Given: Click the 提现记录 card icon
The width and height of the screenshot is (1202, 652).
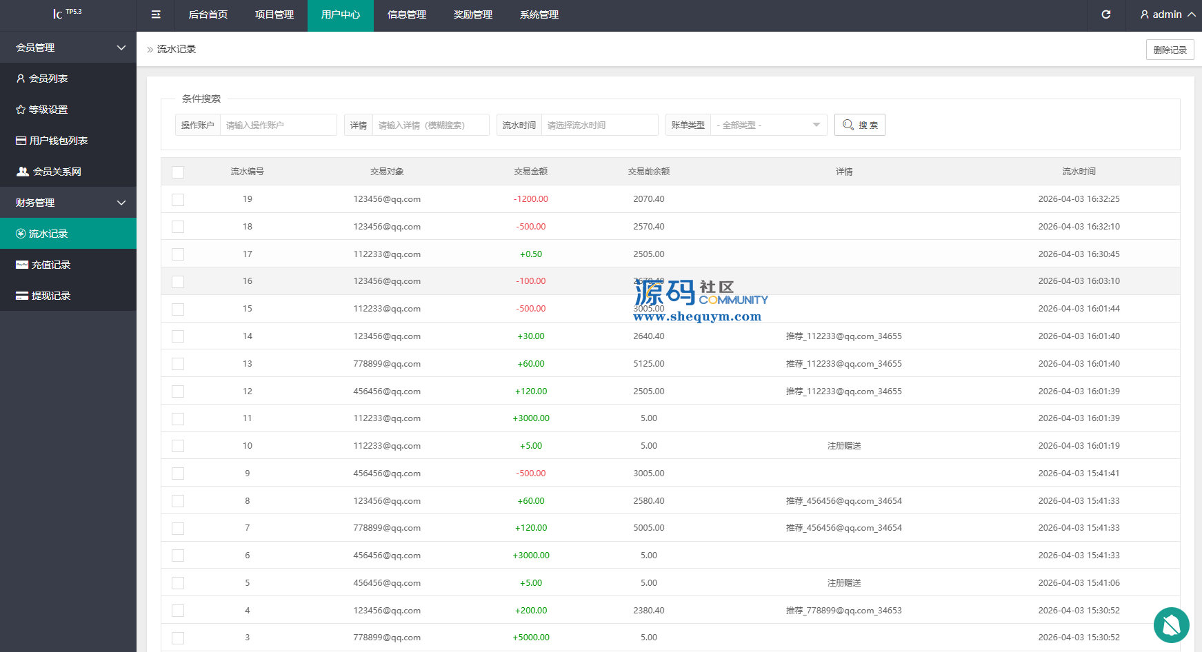Looking at the screenshot, I should coord(22,296).
